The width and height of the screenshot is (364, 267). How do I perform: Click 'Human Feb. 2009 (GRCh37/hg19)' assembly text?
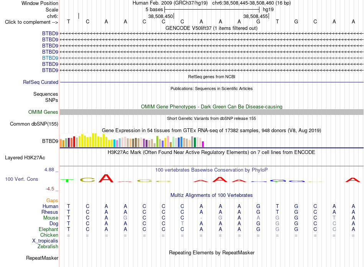point(170,3)
